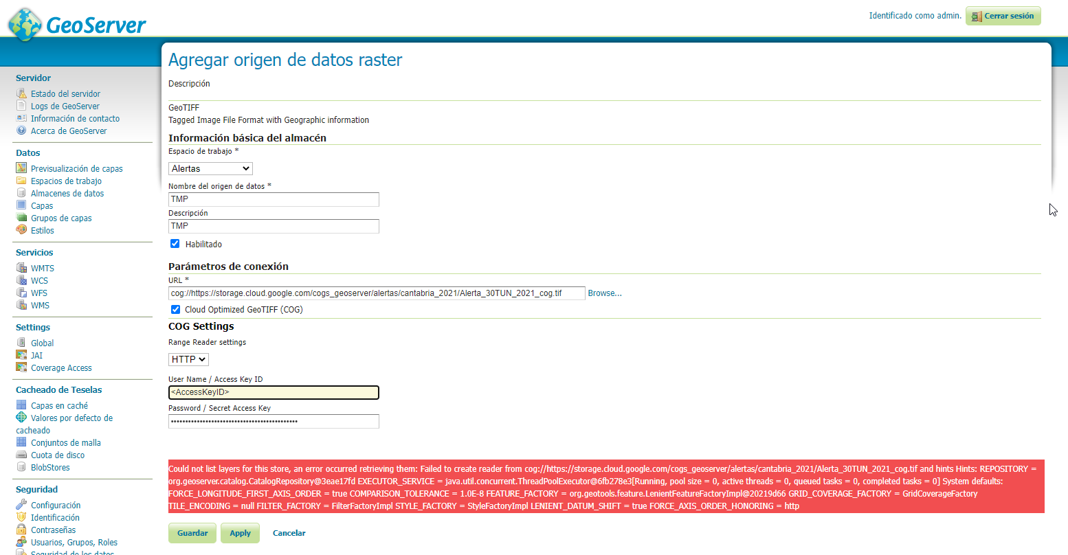Open the WFS service link
This screenshot has width=1068, height=555.
click(x=39, y=293)
